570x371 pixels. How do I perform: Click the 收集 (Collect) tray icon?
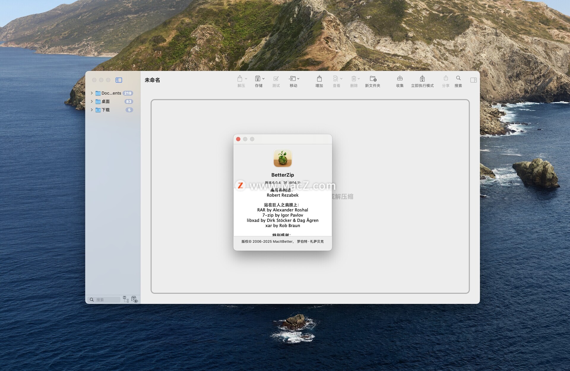(x=400, y=78)
